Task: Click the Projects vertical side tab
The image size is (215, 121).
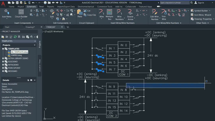Action: point(40,44)
